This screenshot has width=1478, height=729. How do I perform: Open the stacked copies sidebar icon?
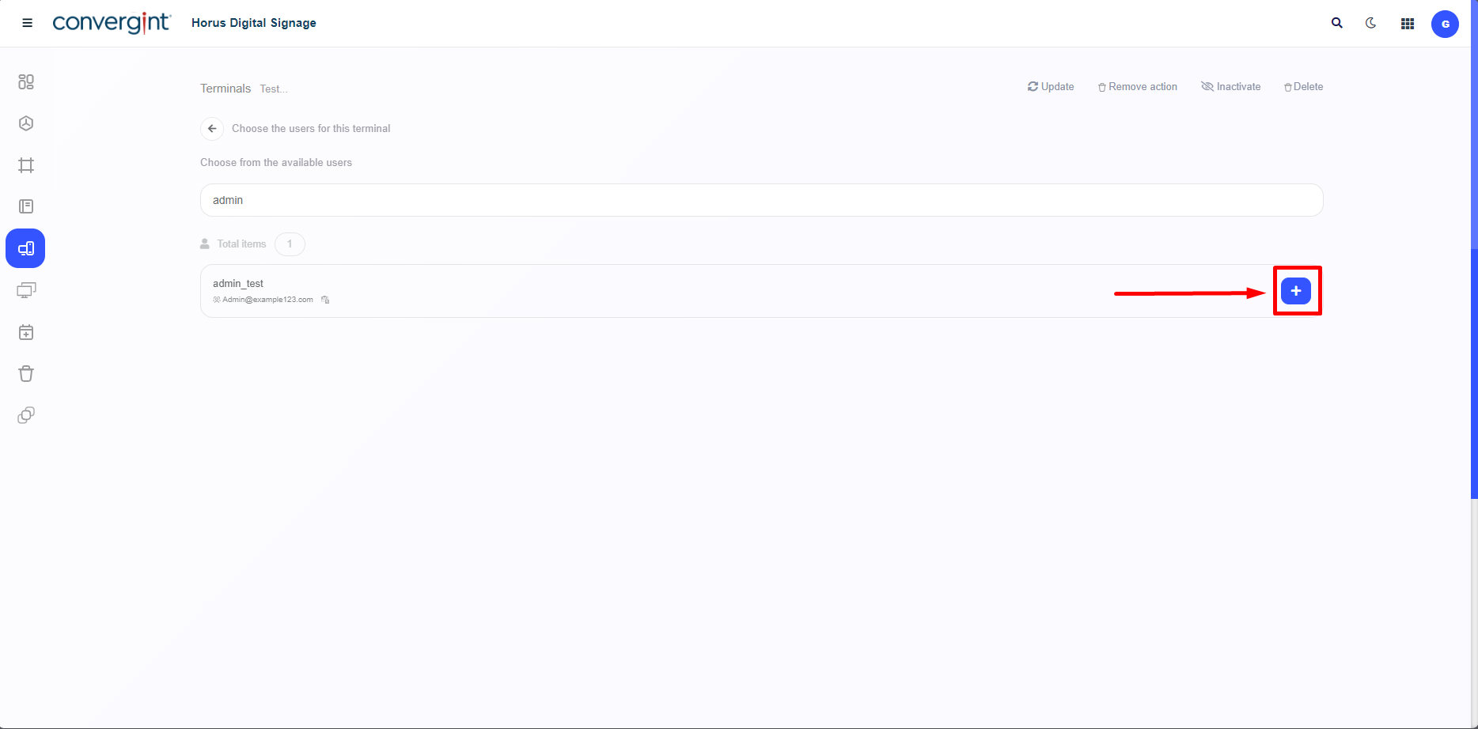coord(26,415)
